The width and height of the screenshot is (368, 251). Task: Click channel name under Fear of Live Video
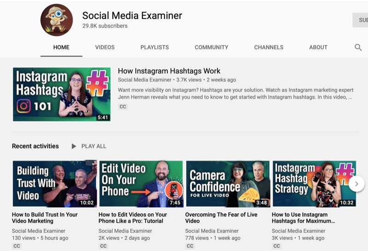pos(212,231)
